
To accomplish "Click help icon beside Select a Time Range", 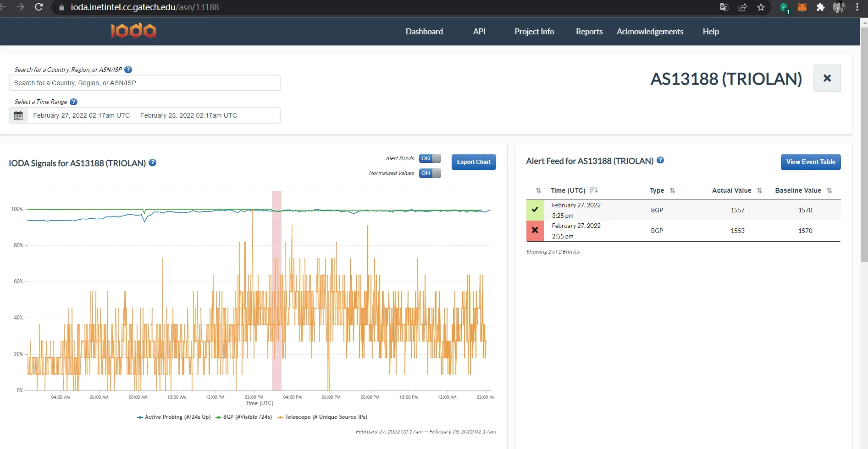I will 73,102.
